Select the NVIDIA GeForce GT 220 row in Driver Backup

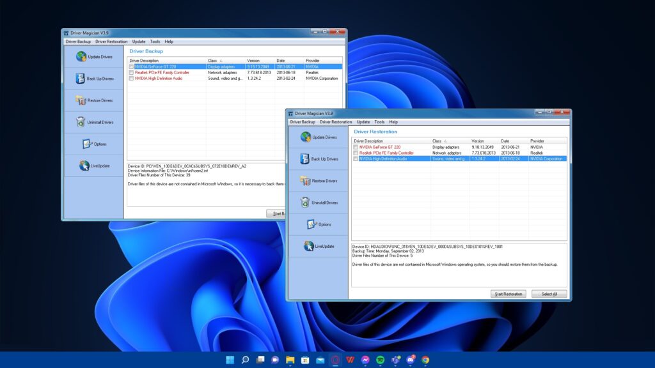pos(235,66)
